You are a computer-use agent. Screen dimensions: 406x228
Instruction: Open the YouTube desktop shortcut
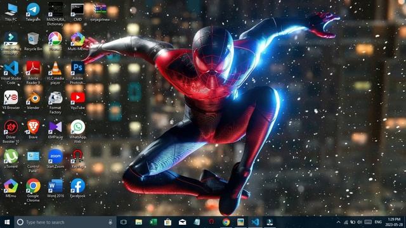pyautogui.click(x=77, y=100)
